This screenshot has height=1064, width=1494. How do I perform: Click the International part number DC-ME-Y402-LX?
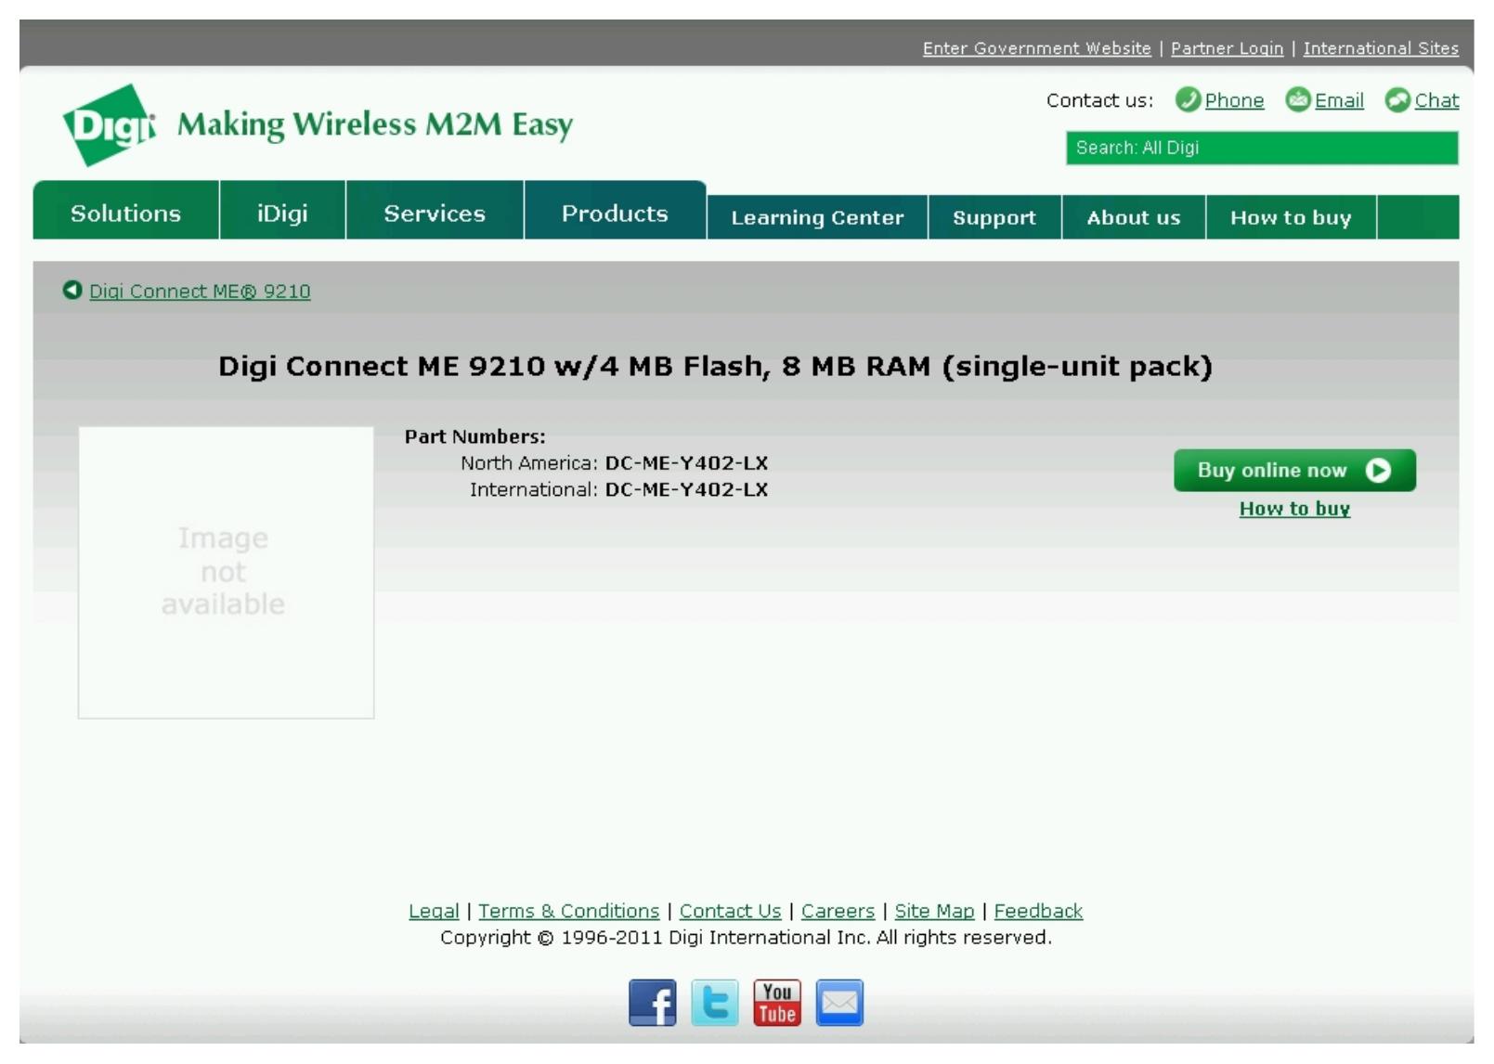(x=686, y=490)
